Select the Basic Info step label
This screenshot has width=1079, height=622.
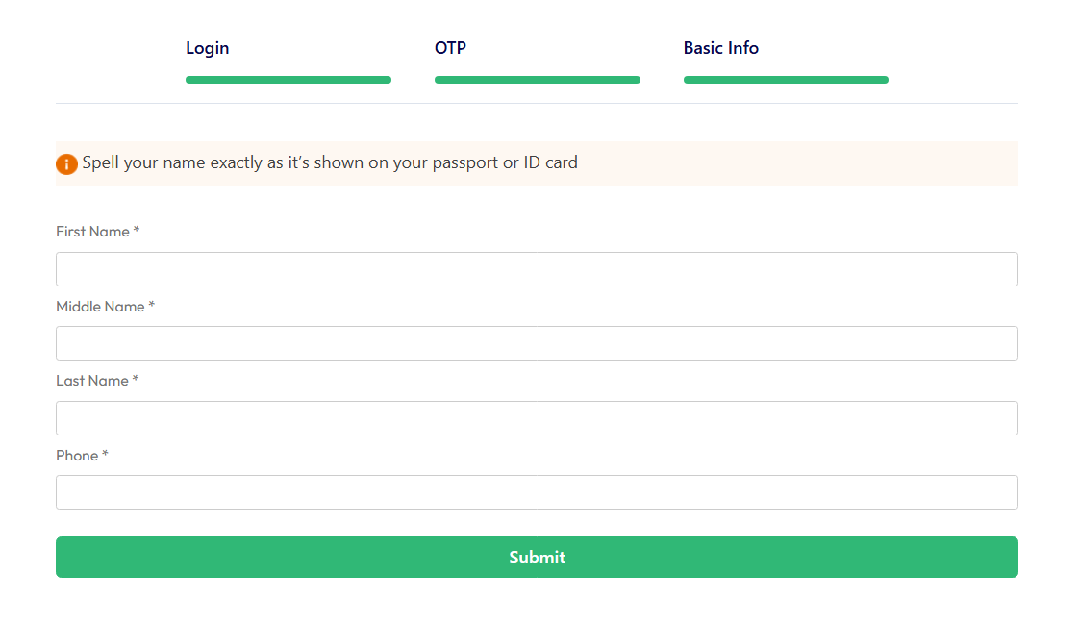click(720, 48)
